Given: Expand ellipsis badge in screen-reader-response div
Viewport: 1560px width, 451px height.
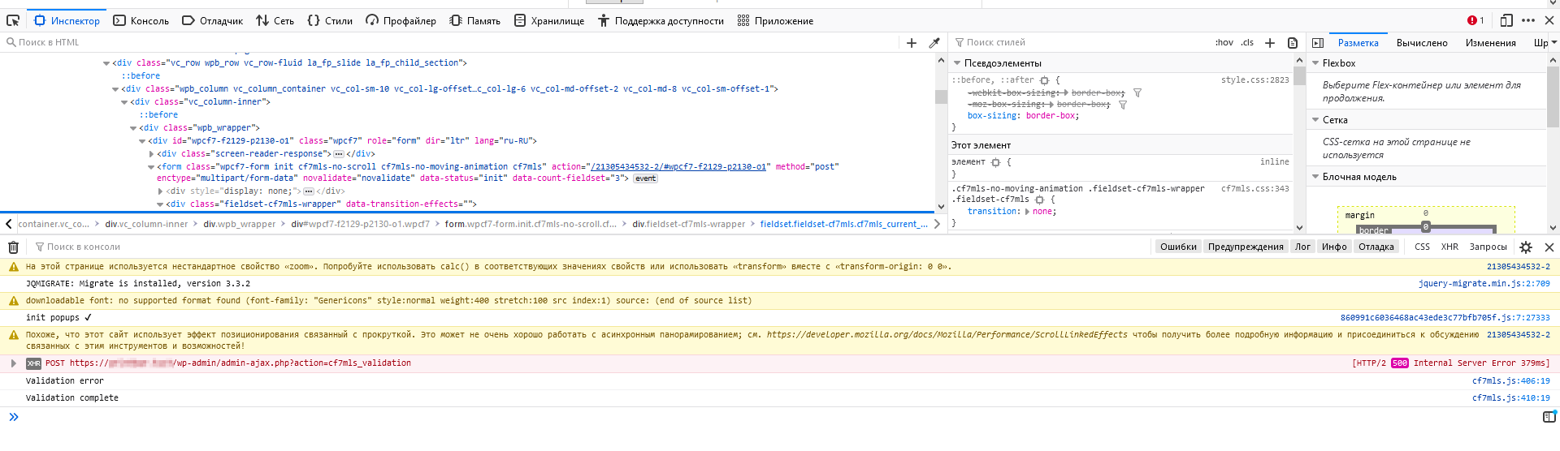Looking at the screenshot, I should tap(339, 154).
